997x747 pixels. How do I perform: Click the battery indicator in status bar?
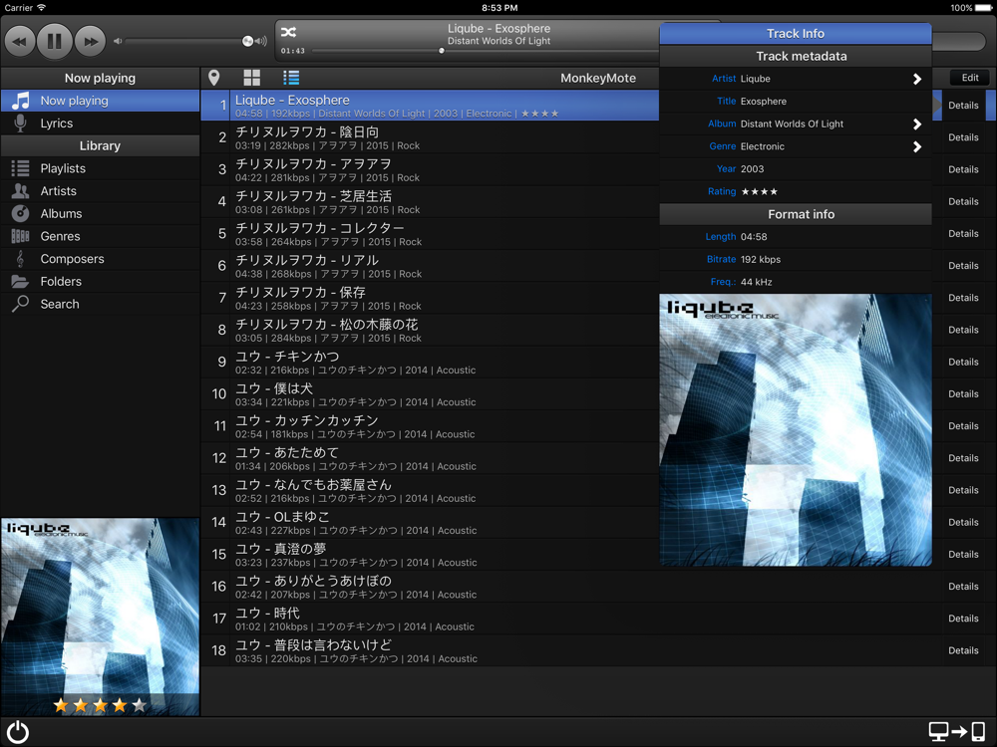[983, 8]
